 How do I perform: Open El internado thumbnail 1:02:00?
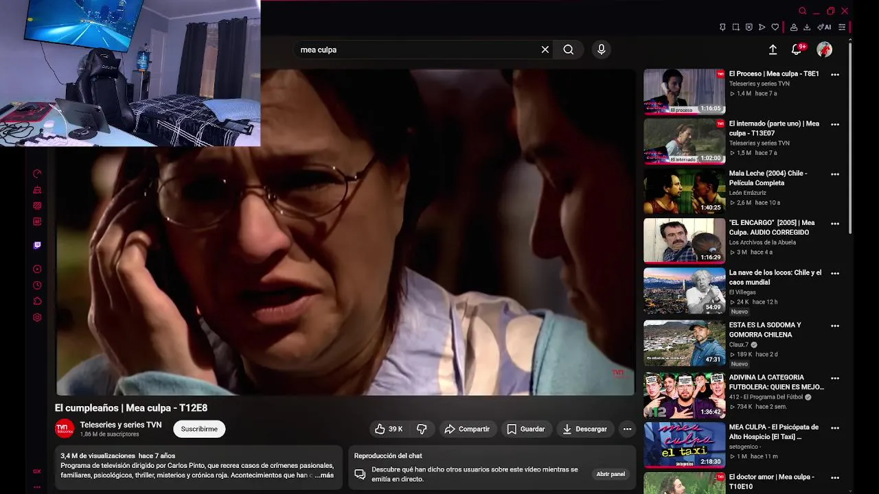pyautogui.click(x=684, y=141)
